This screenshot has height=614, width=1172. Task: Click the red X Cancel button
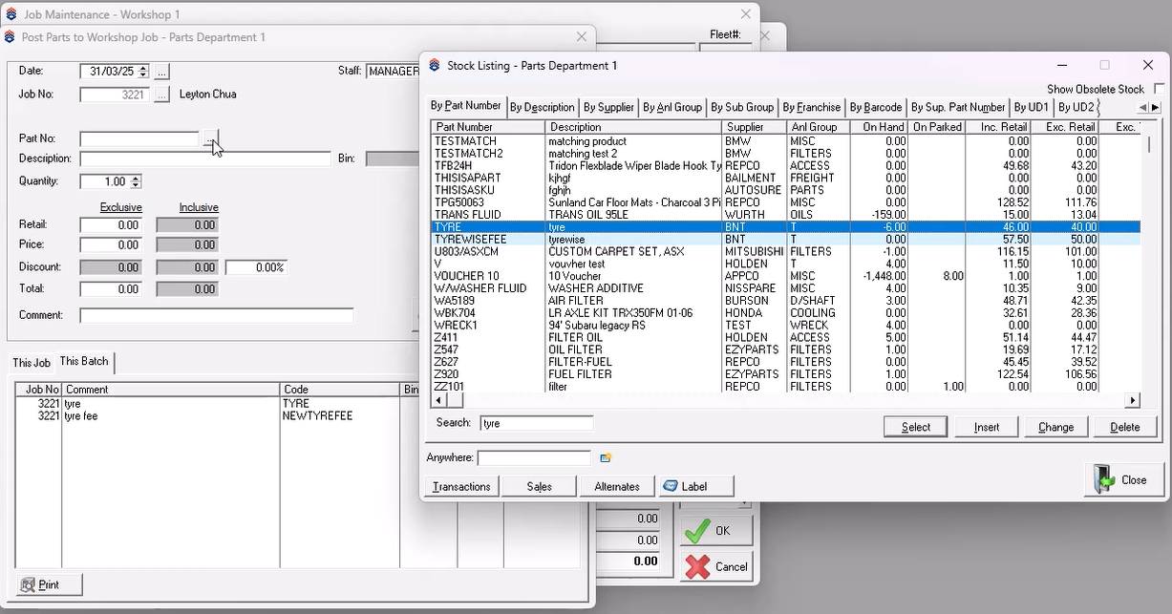pyautogui.click(x=716, y=566)
